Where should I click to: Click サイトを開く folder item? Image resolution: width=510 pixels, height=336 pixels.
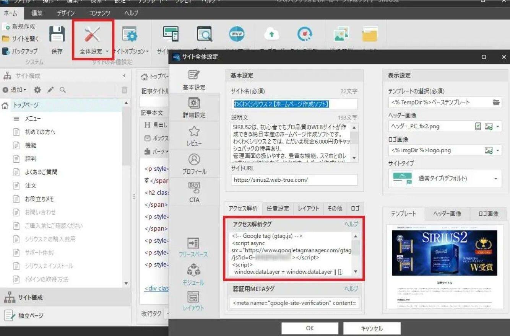coord(21,39)
